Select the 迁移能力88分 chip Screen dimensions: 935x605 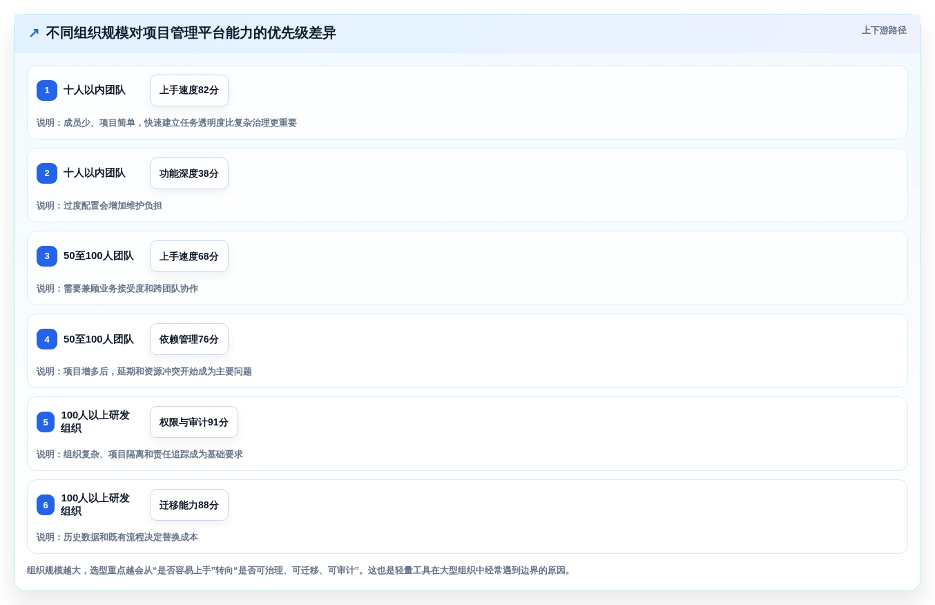point(189,505)
